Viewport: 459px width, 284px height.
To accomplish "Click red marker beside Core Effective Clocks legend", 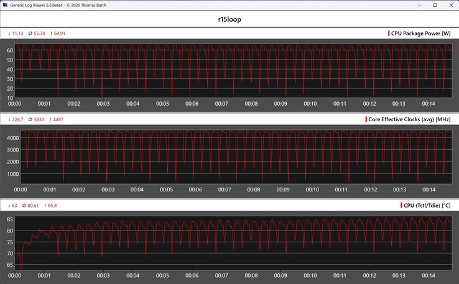I will (x=366, y=119).
